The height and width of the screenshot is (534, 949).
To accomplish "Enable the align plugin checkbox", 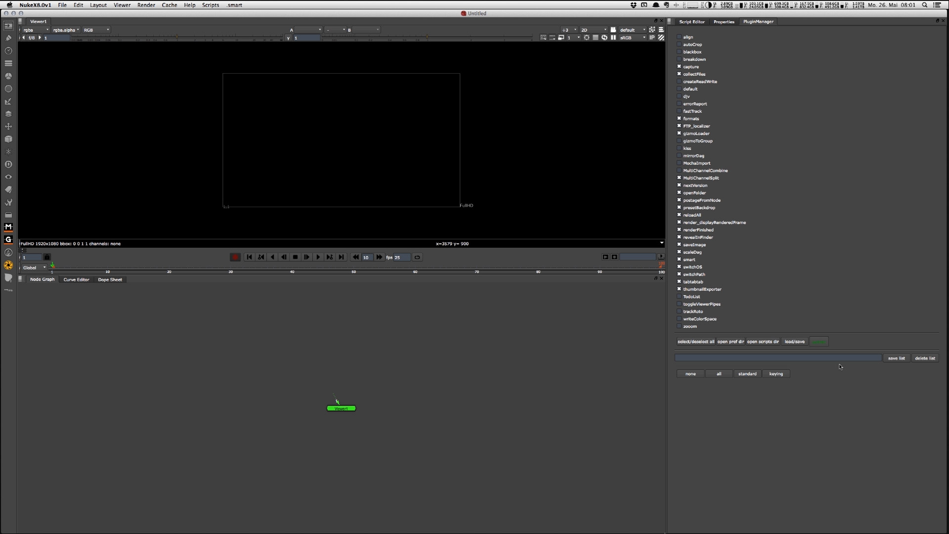I will pos(679,37).
